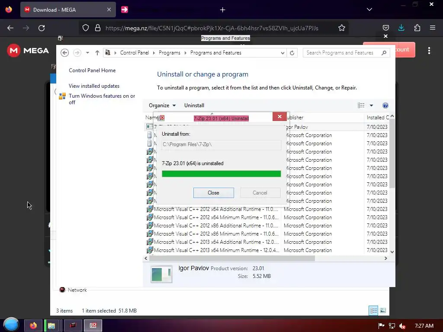Click the muted volume tray icon

pyautogui.click(x=402, y=326)
